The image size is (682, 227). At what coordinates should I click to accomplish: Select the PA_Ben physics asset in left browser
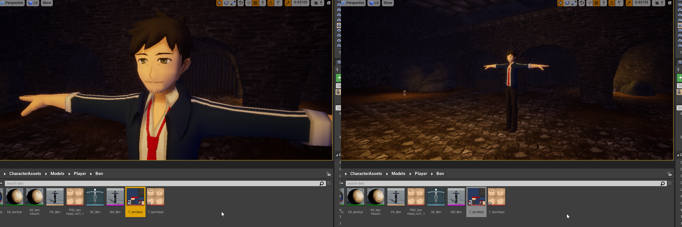[x=55, y=201]
